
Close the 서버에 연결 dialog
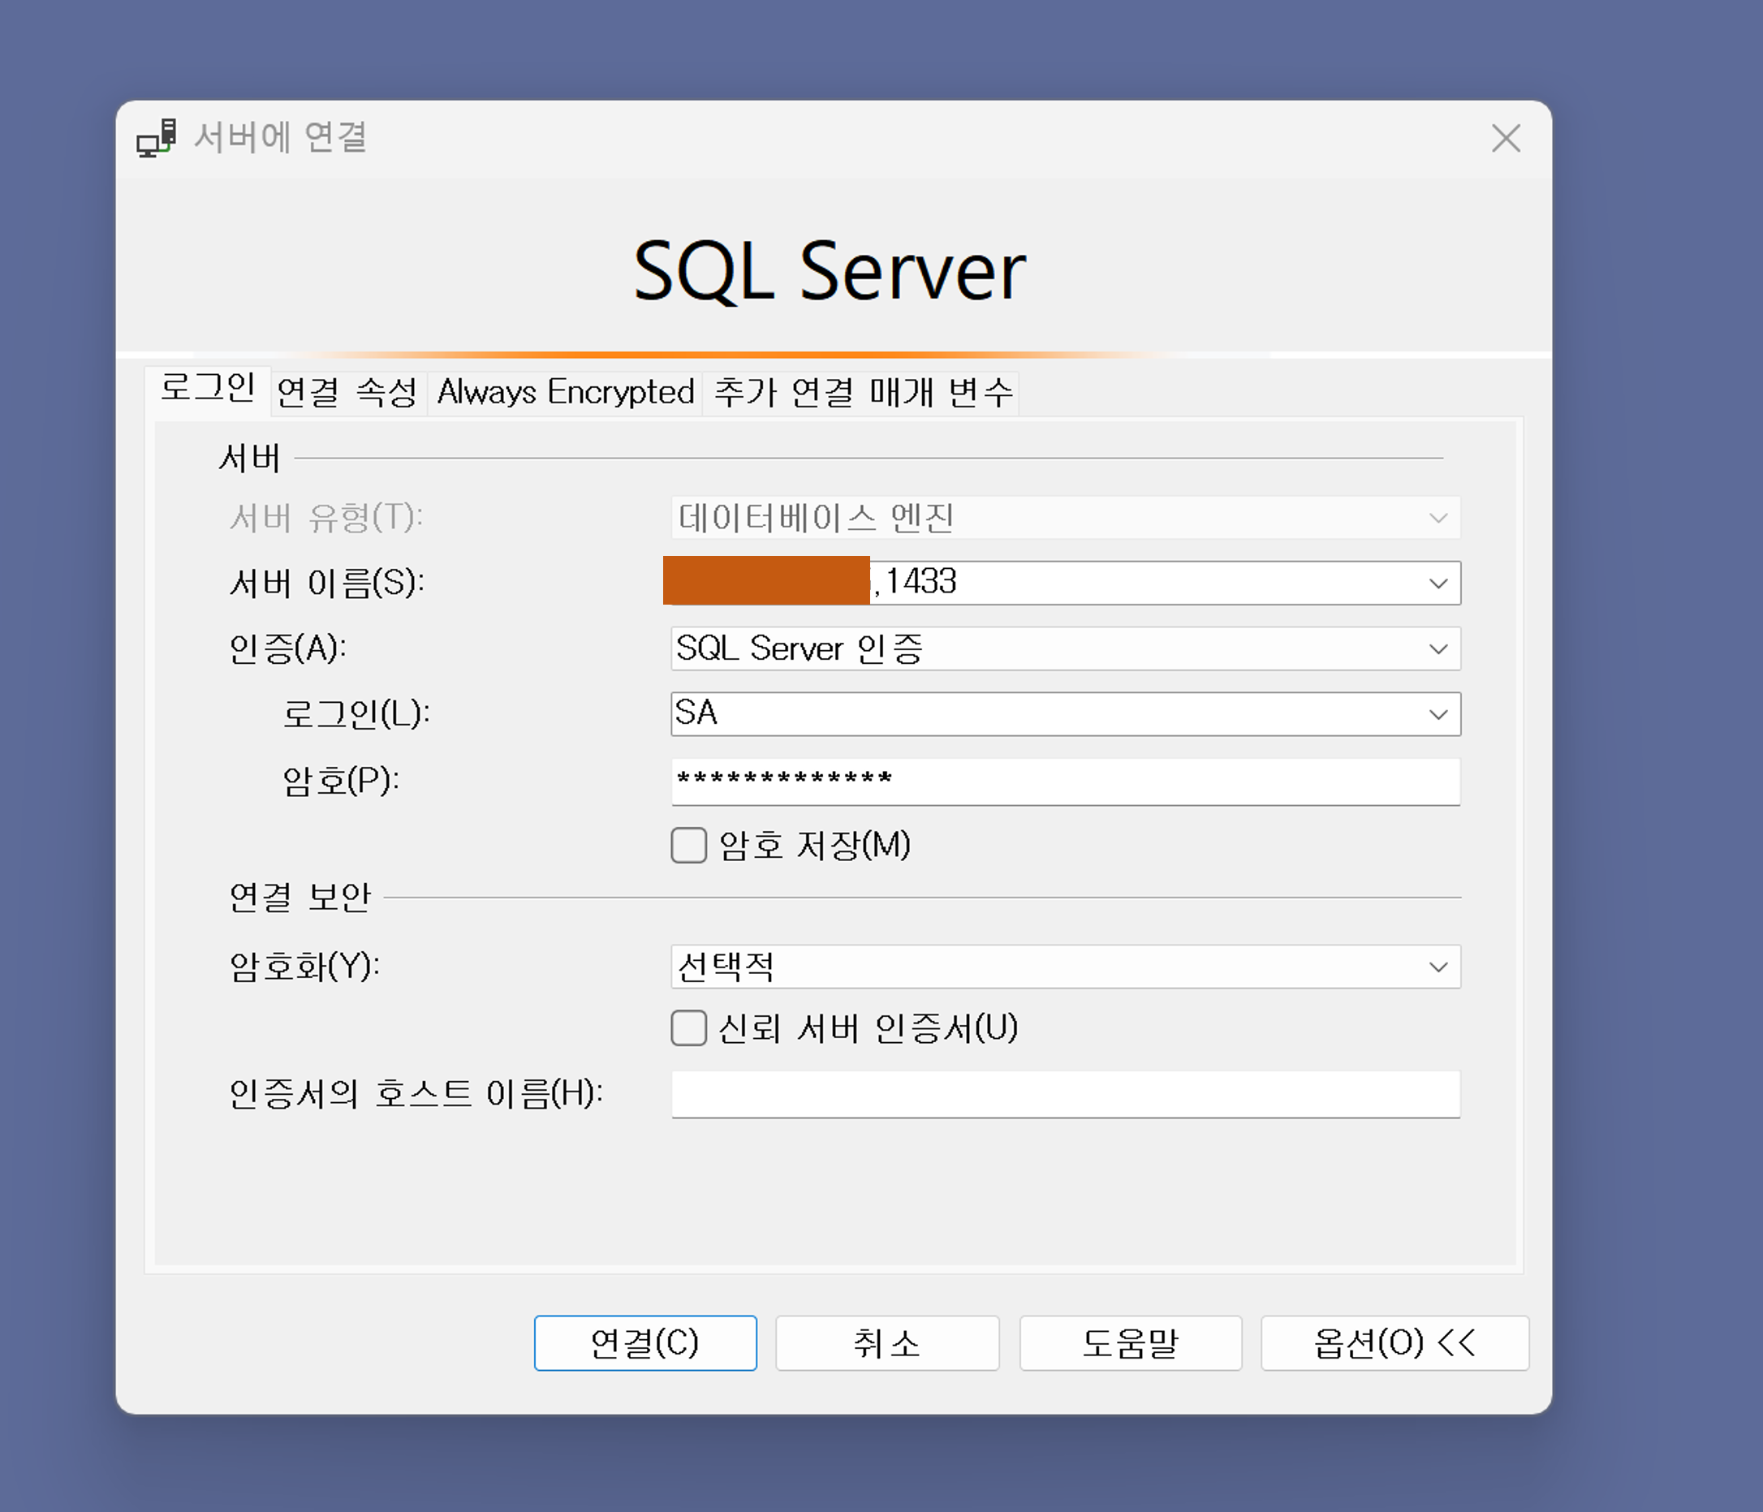pos(1505,138)
